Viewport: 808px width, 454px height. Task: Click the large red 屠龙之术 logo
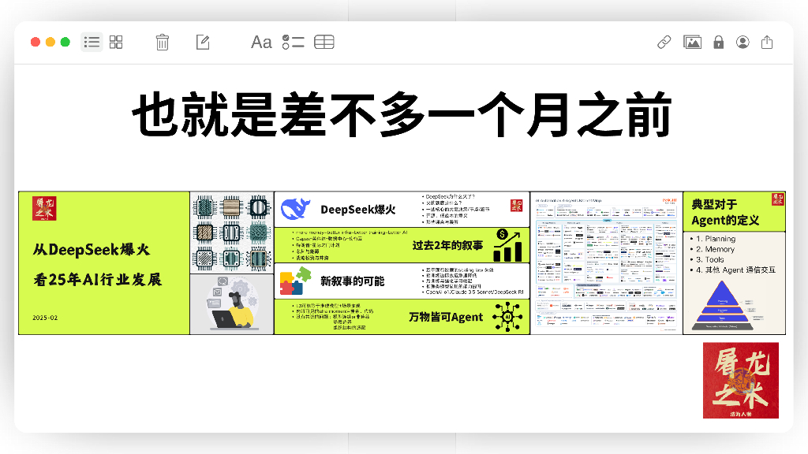[740, 381]
